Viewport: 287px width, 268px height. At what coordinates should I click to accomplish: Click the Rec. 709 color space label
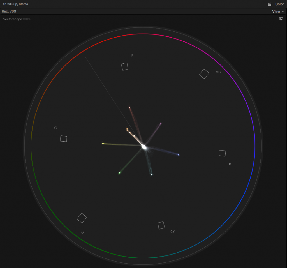(x=9, y=11)
